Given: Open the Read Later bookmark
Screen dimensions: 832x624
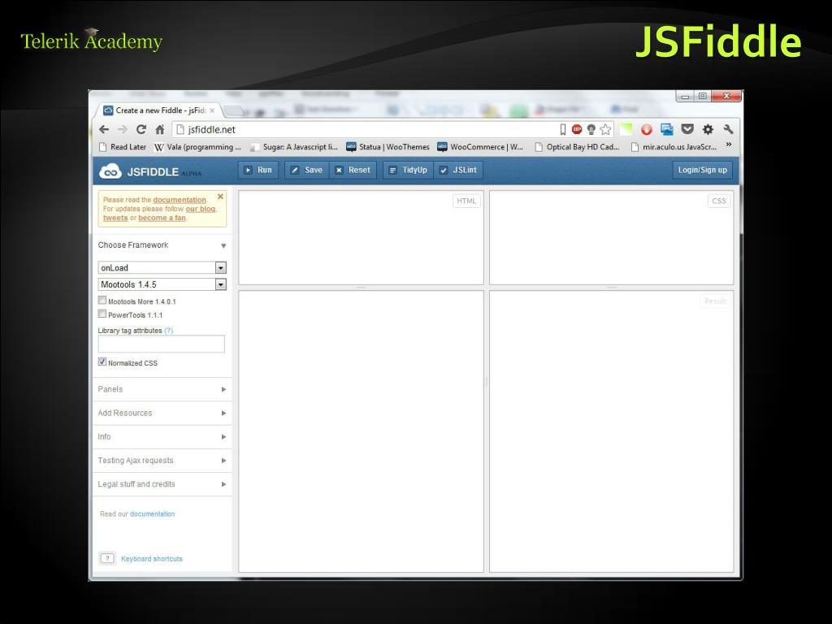Looking at the screenshot, I should click(123, 147).
